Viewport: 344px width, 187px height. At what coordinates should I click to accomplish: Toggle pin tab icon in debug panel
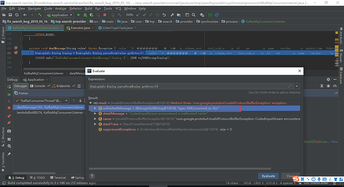(x=9, y=154)
